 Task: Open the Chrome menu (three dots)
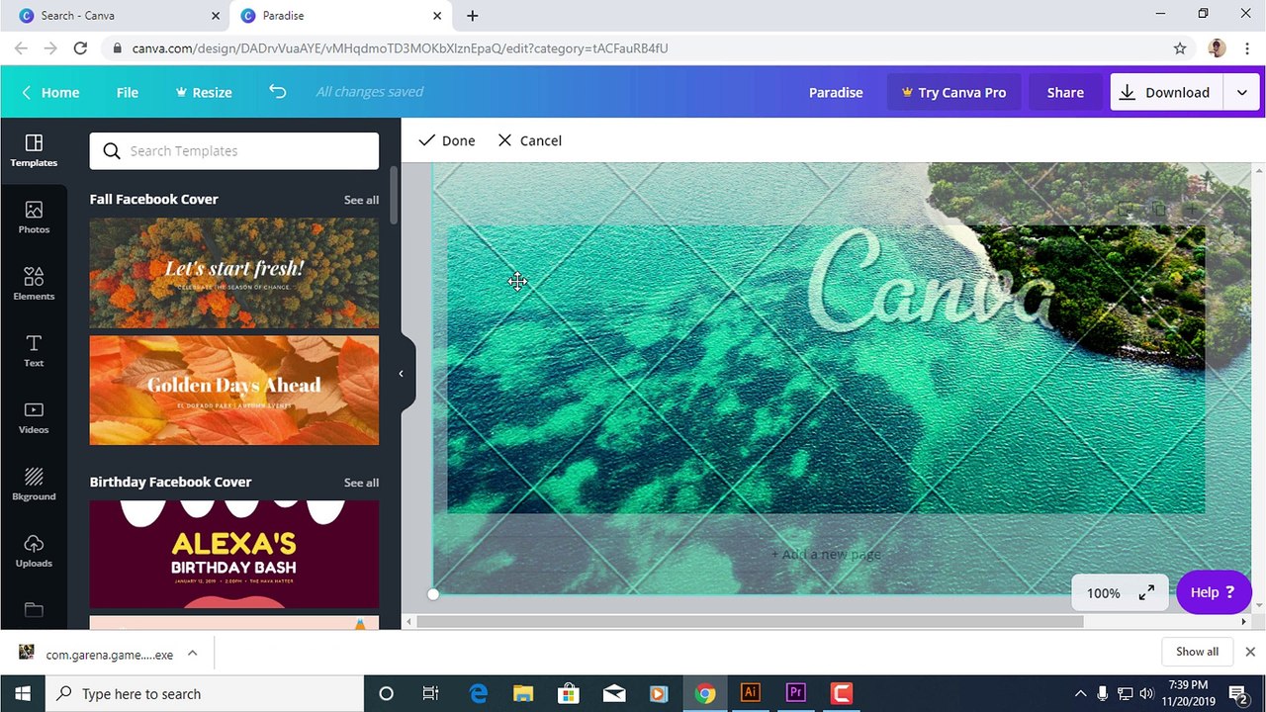coord(1247,47)
